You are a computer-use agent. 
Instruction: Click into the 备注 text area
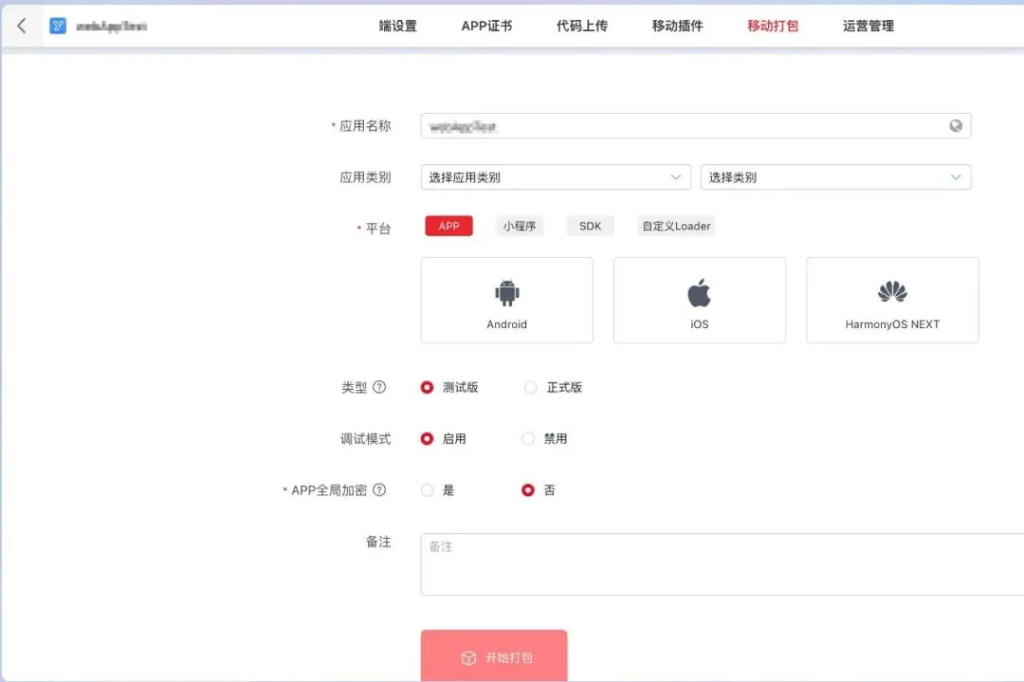tap(722, 564)
